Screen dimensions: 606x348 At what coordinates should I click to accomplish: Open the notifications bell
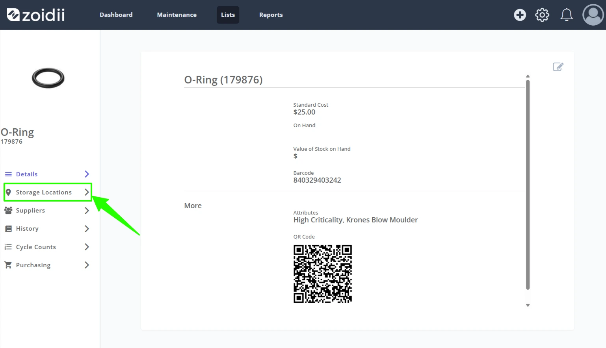tap(567, 15)
